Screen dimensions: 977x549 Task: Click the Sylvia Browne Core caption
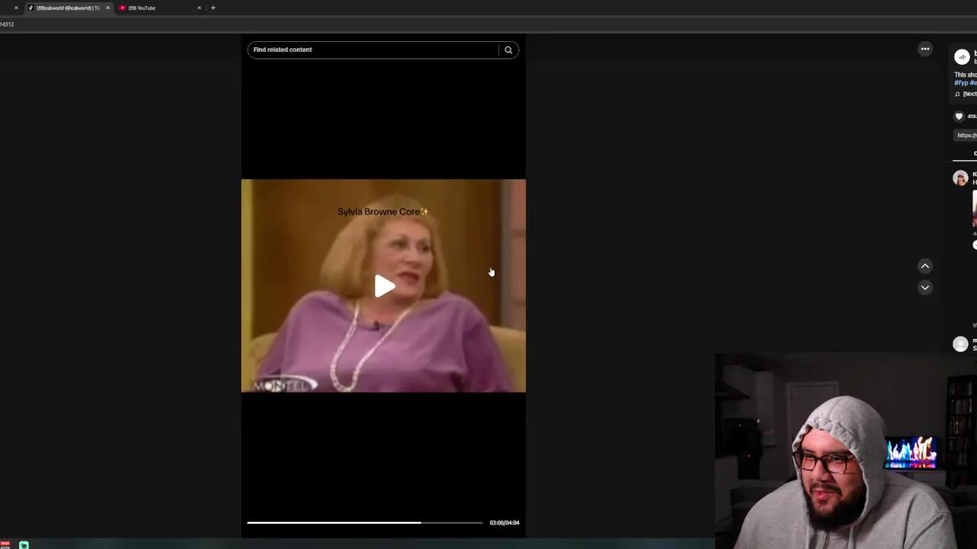click(x=382, y=212)
